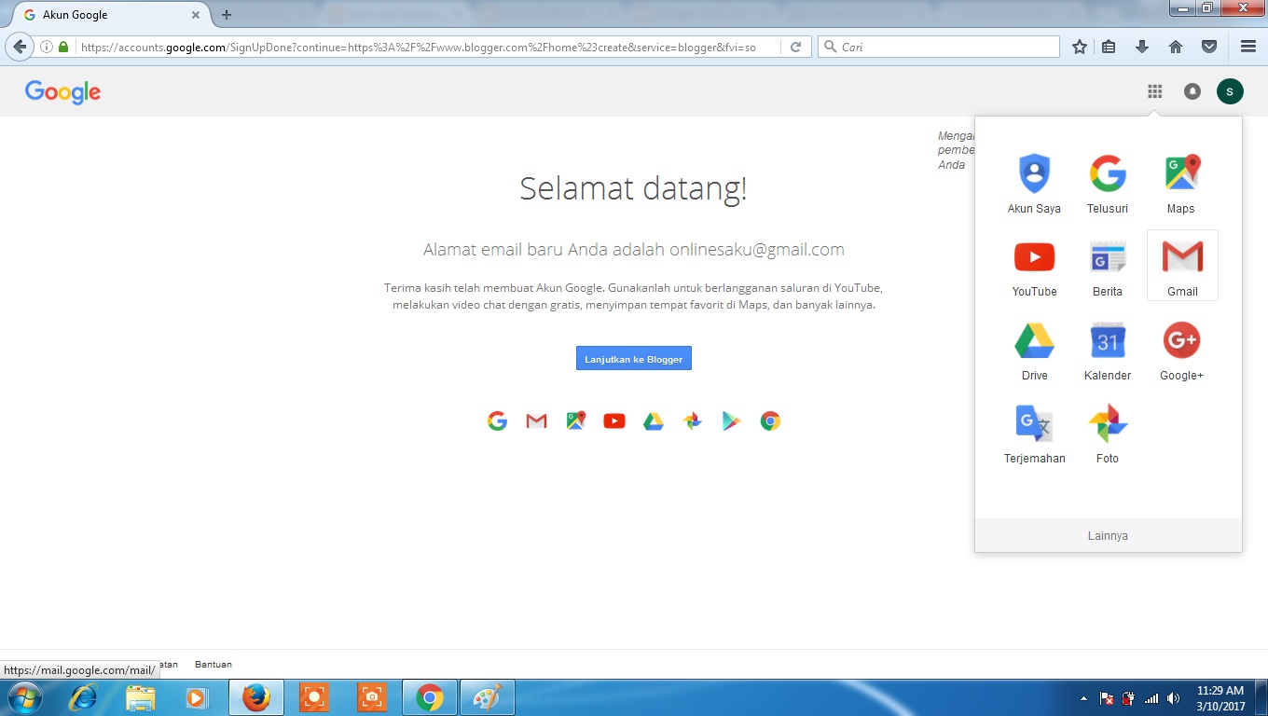Click the Lanjutkan ke Blogger button
This screenshot has height=716, width=1268.
tap(633, 358)
